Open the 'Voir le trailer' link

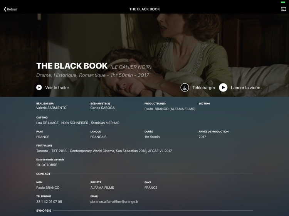click(57, 88)
